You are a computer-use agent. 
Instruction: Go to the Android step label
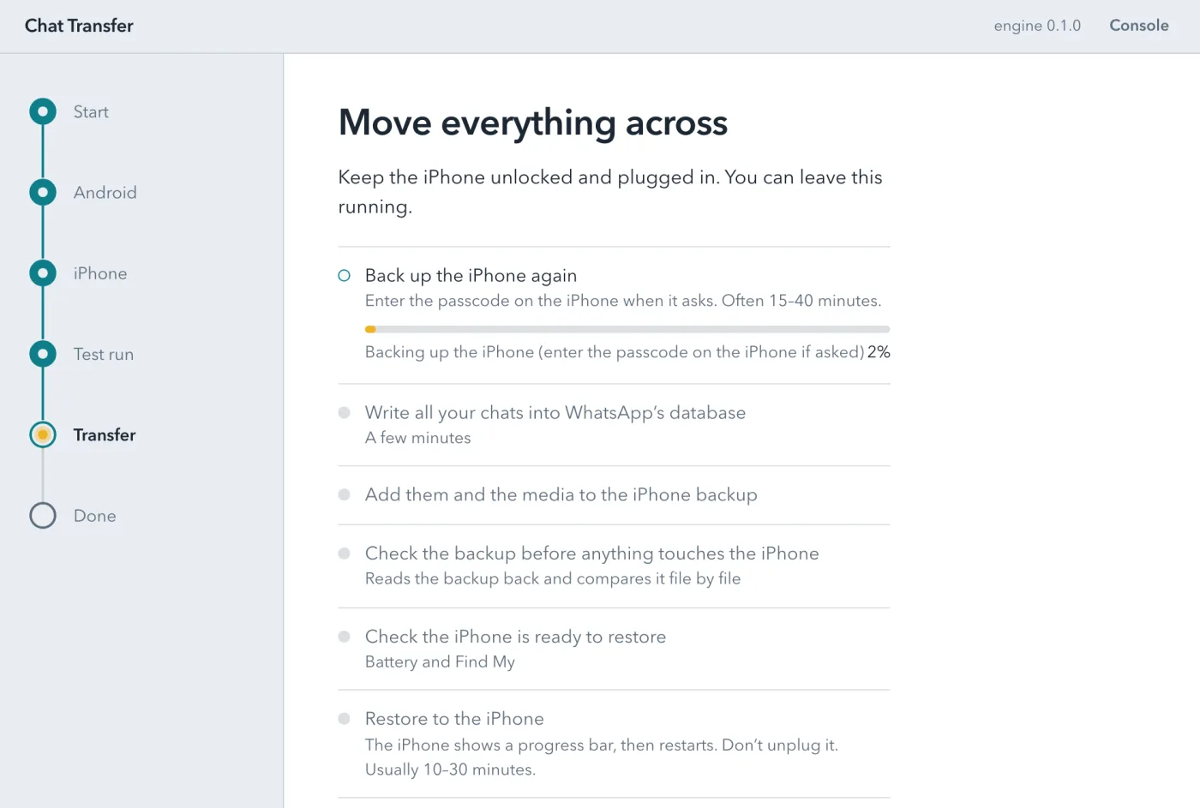105,193
